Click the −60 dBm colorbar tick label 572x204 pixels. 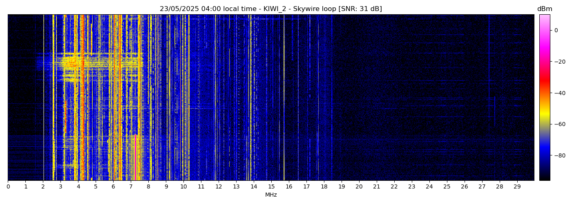pyautogui.click(x=559, y=124)
